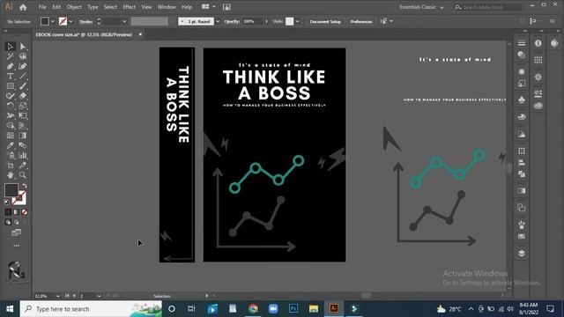Select the Eraser tool
This screenshot has width=564, height=317.
(23, 96)
